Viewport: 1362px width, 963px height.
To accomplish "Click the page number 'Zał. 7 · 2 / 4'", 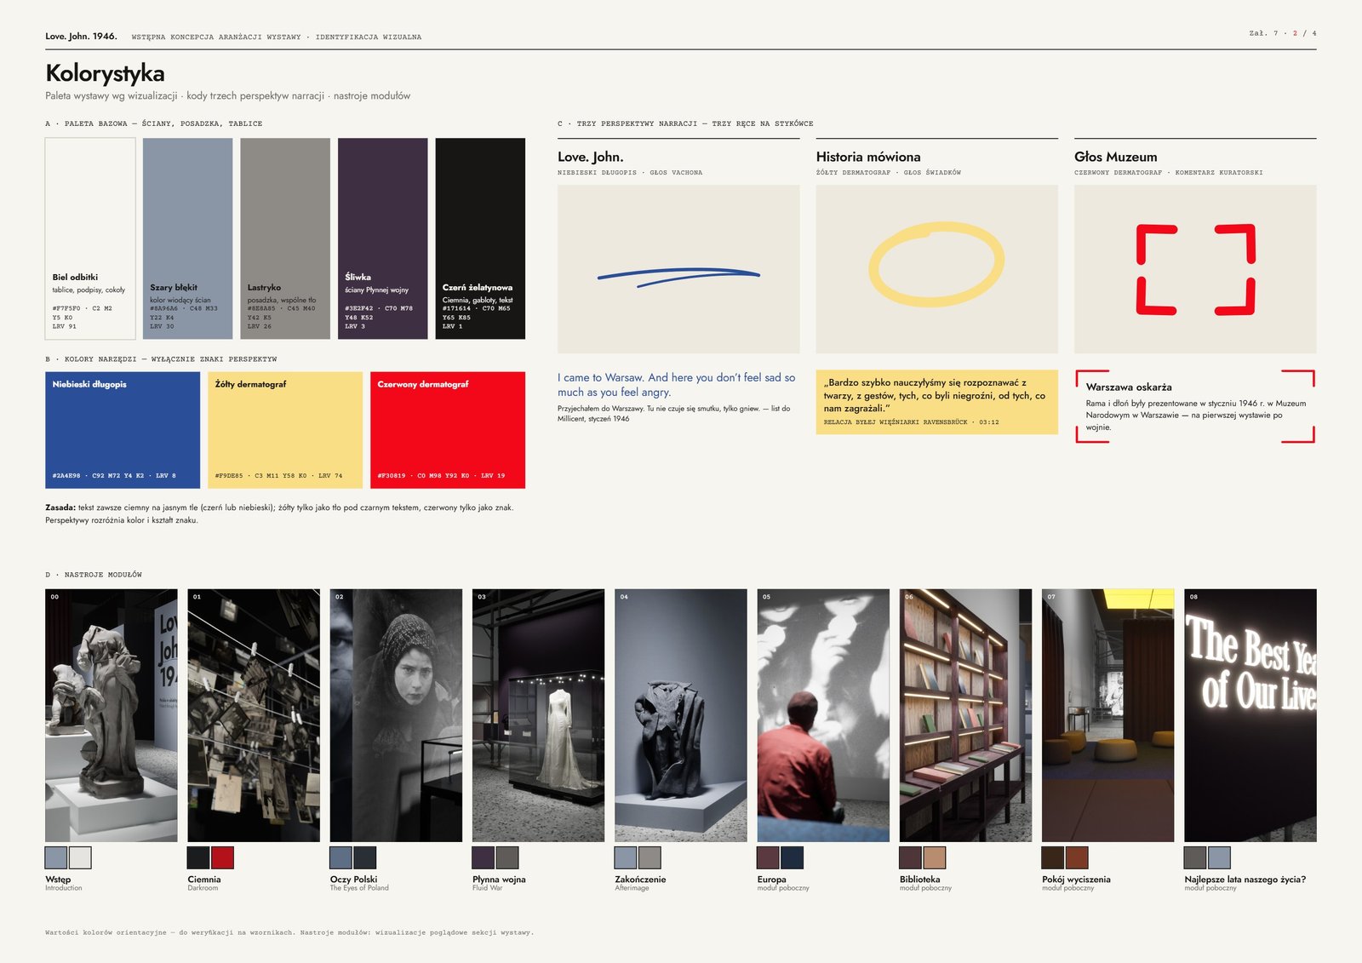I will (1283, 33).
